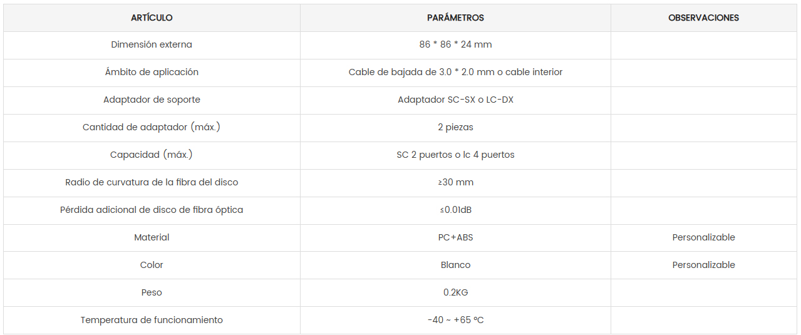Click the Ámbito de aplicación row label
Image resolution: width=801 pixels, height=335 pixels.
[x=152, y=73]
